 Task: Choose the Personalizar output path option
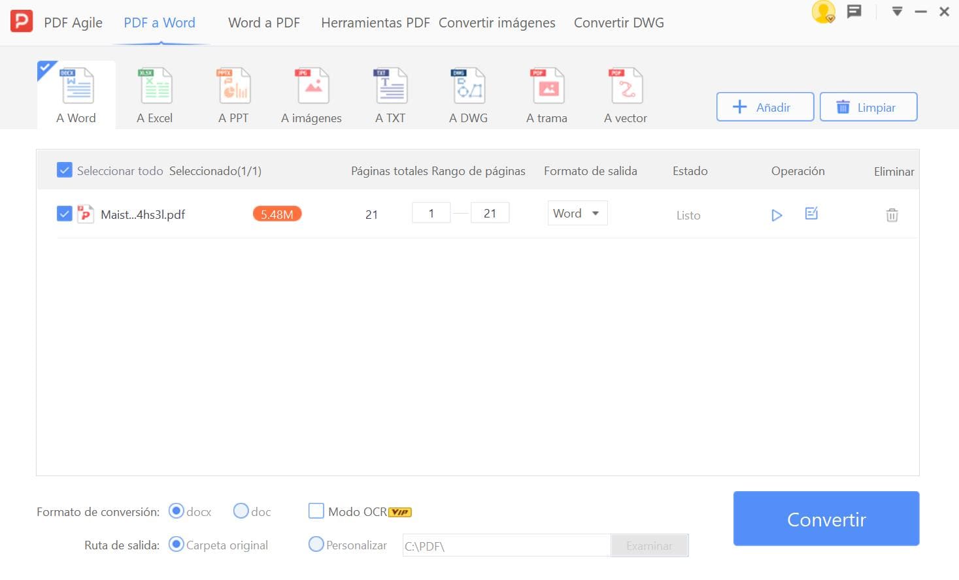point(316,544)
